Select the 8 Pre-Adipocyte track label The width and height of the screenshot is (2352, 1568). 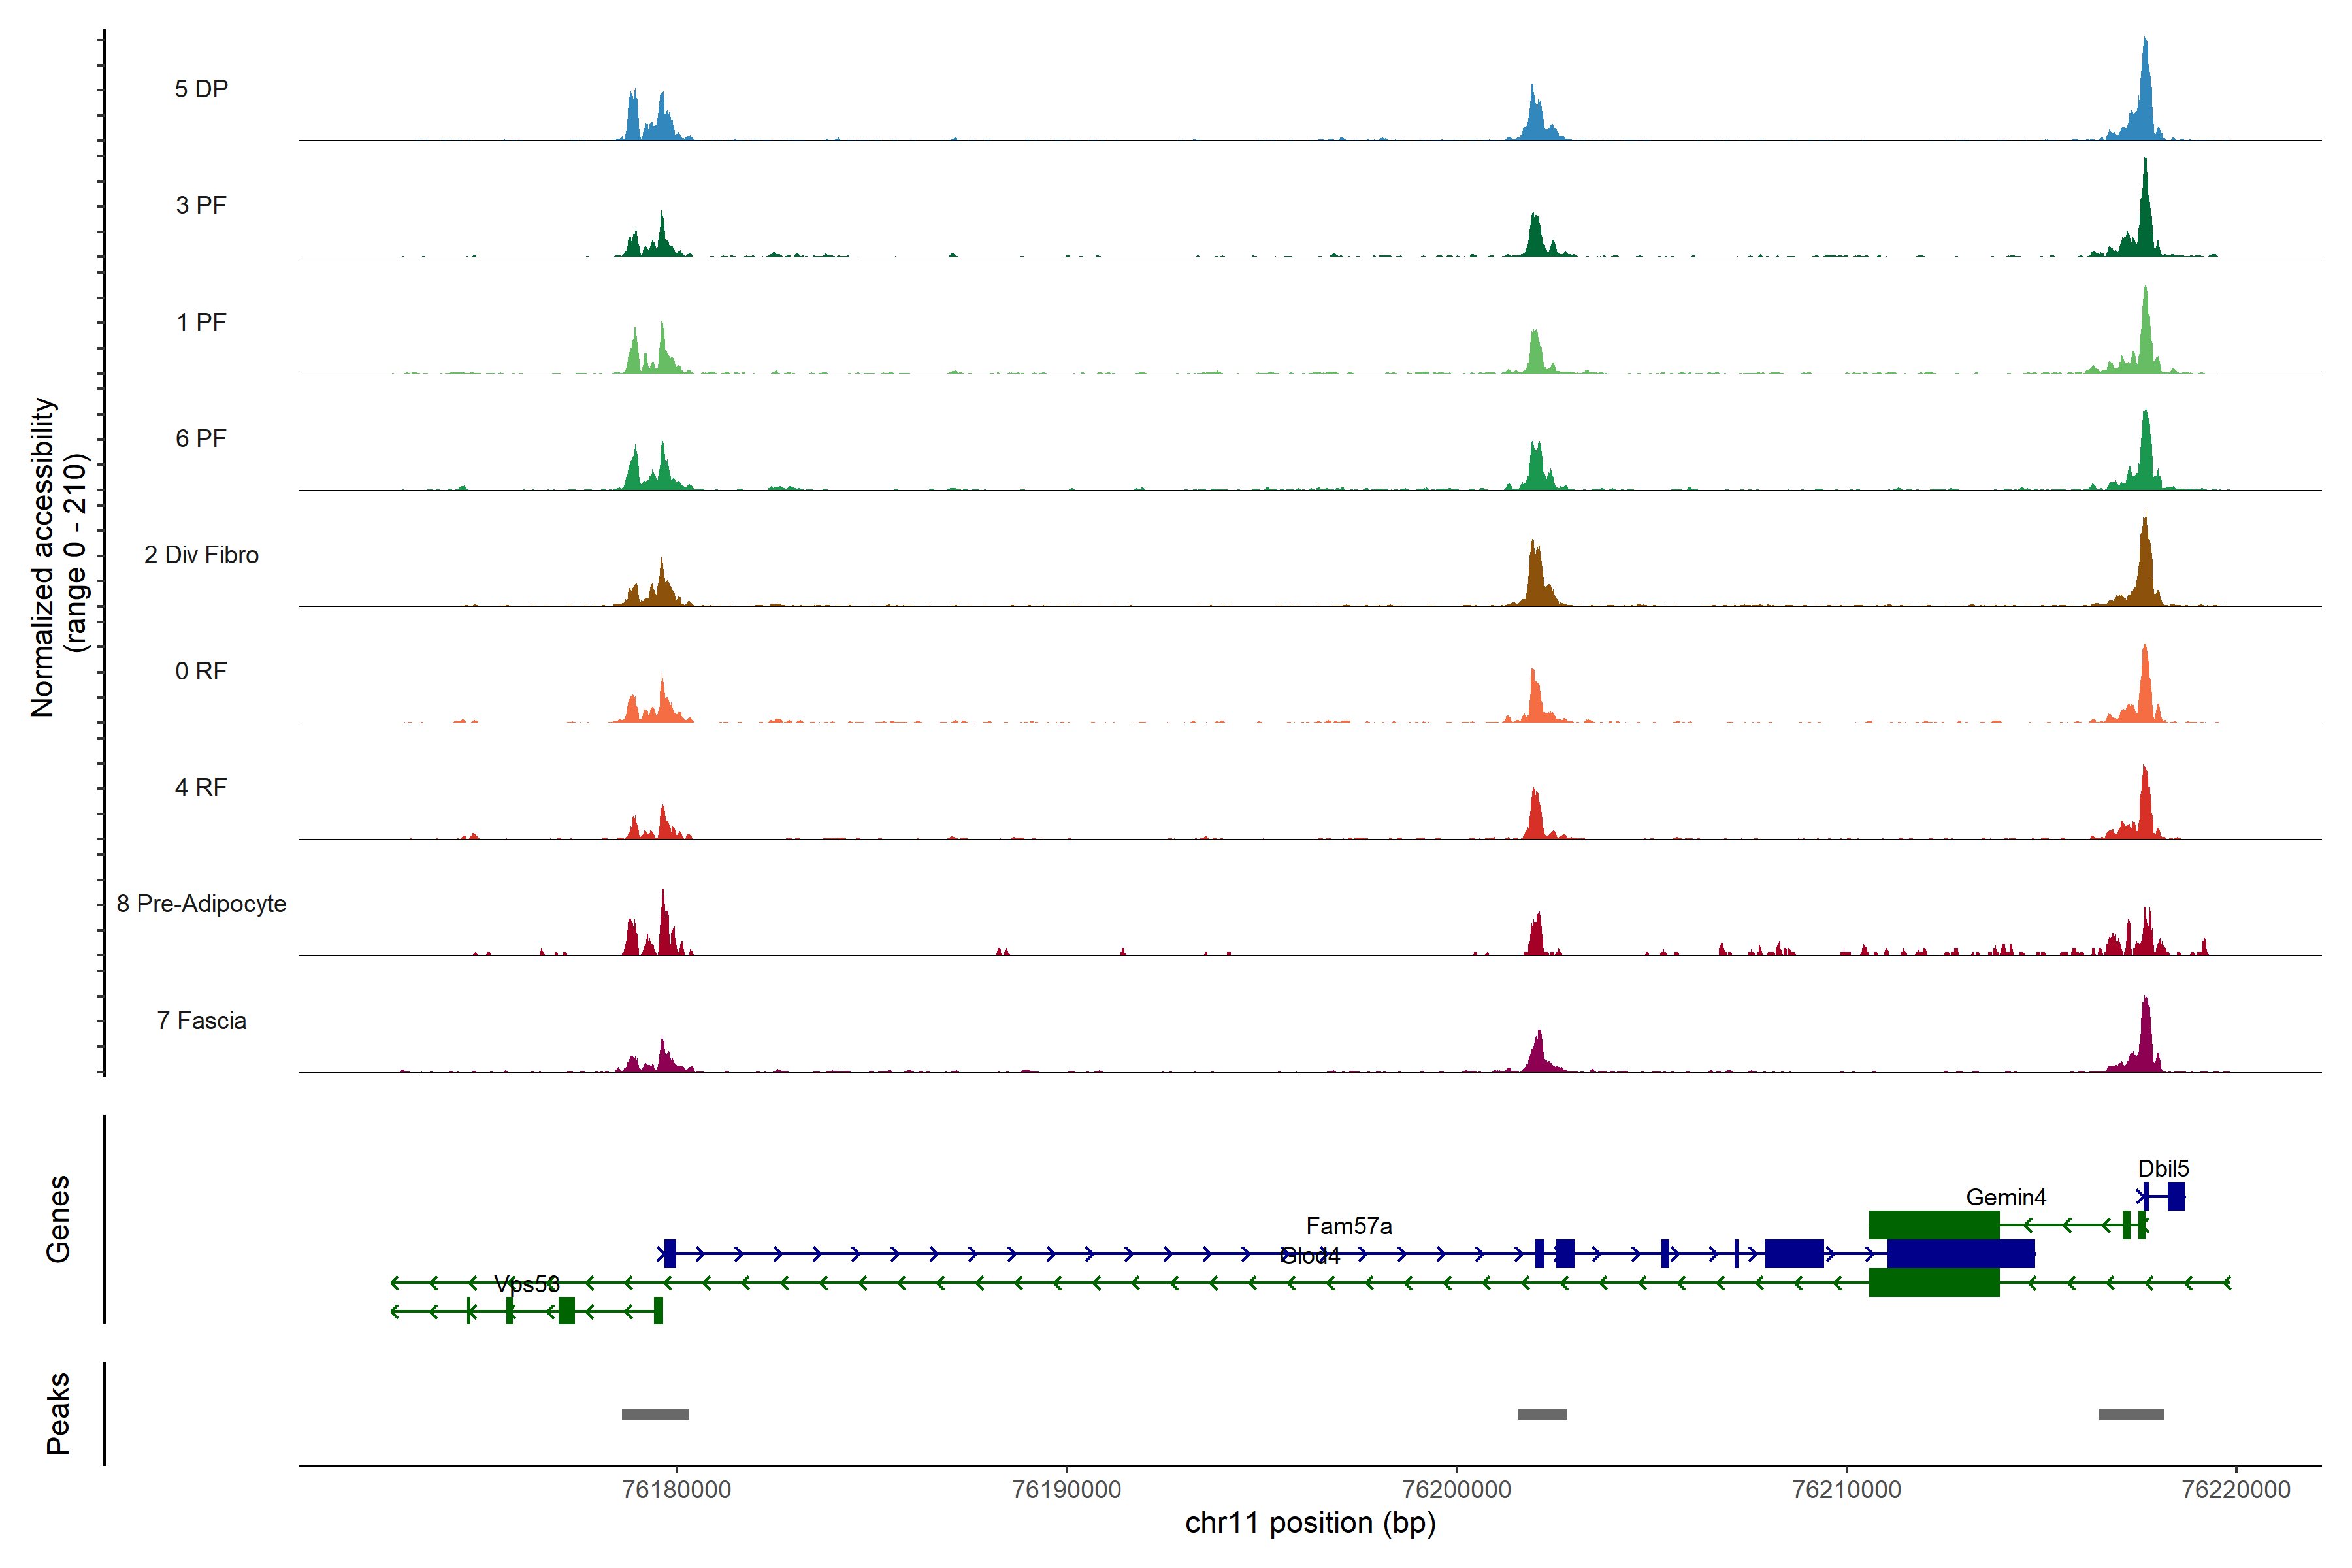[x=201, y=904]
